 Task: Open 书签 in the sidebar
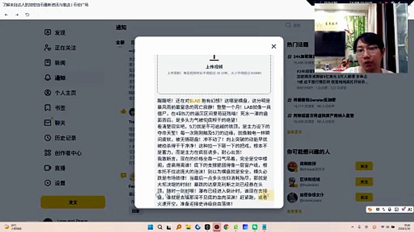pos(55,108)
